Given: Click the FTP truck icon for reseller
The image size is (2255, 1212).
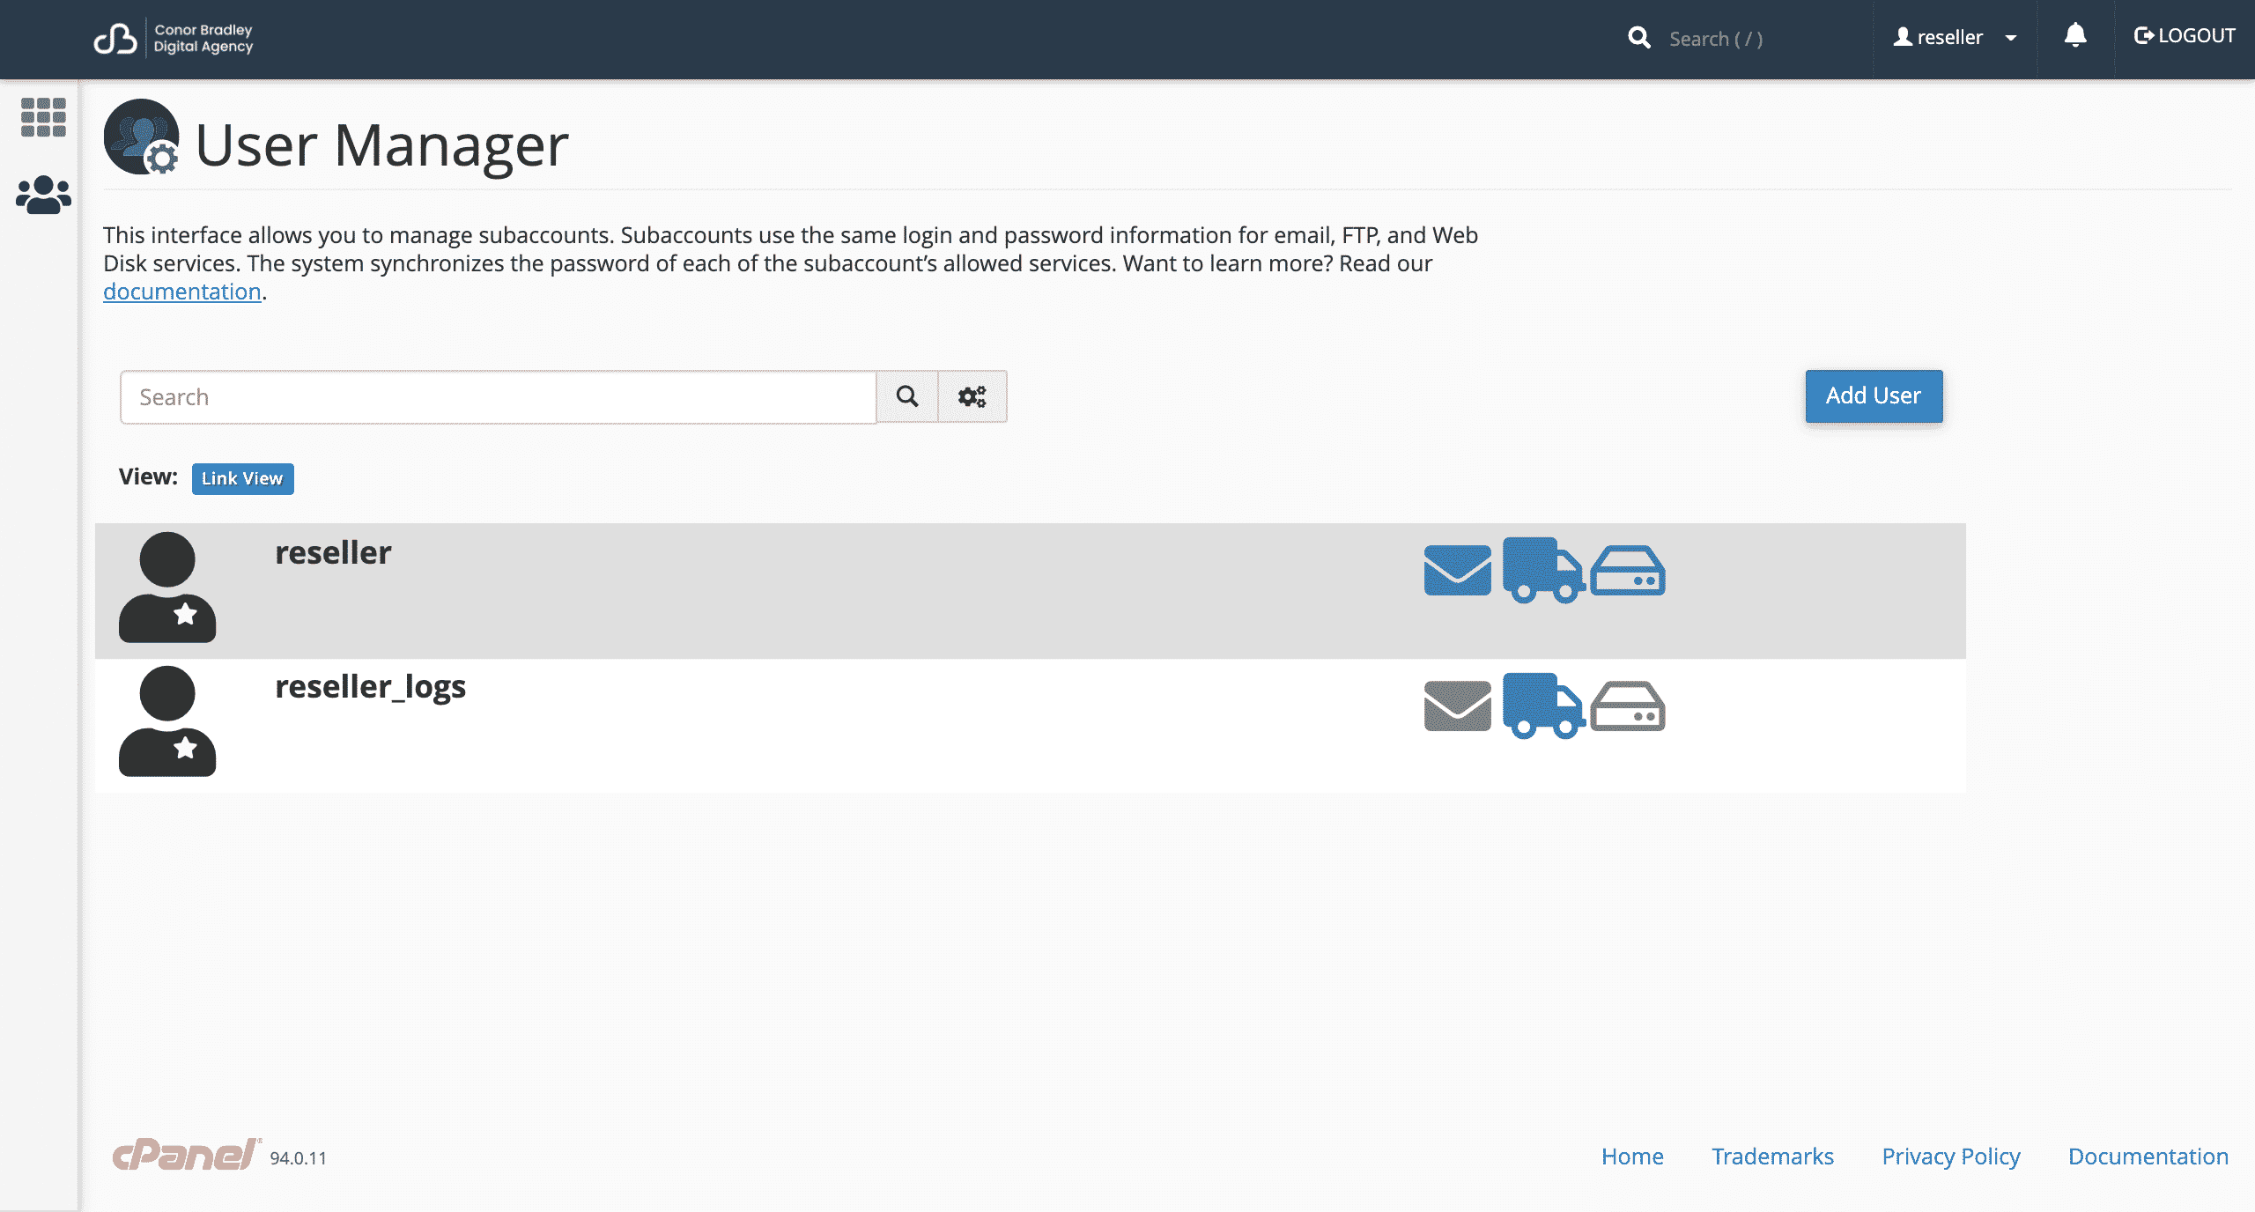Looking at the screenshot, I should tap(1543, 570).
